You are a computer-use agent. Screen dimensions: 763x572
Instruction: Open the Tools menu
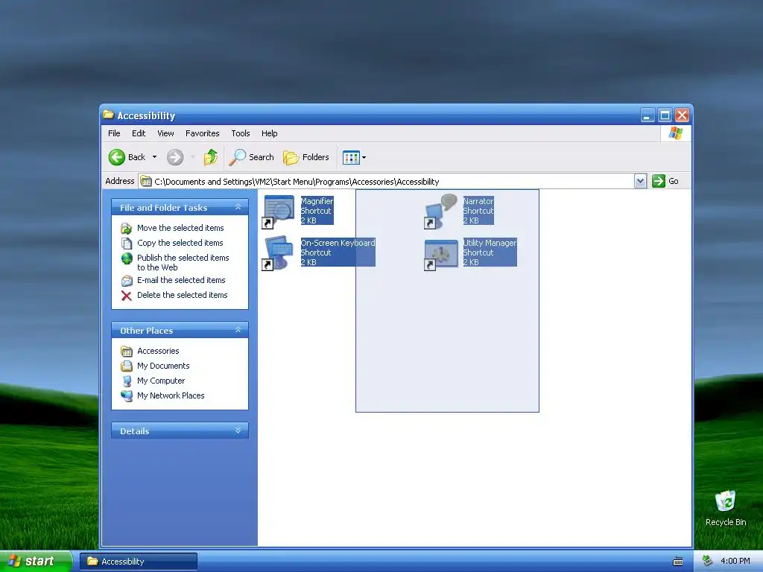tap(241, 133)
